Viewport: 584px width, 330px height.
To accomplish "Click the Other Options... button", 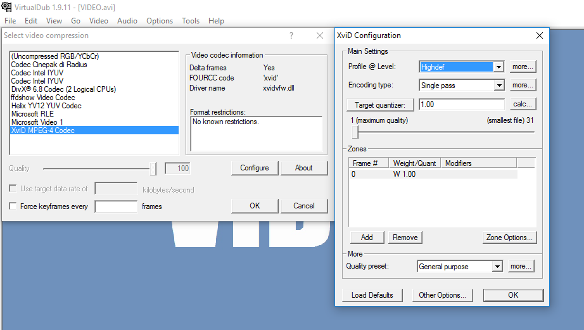I will (x=443, y=295).
